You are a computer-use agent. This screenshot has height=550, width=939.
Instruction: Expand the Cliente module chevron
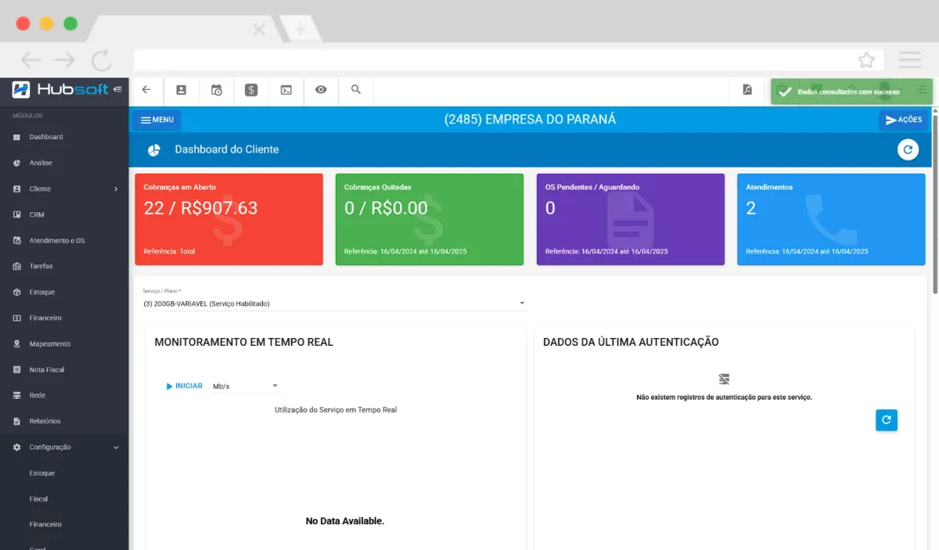pyautogui.click(x=116, y=189)
